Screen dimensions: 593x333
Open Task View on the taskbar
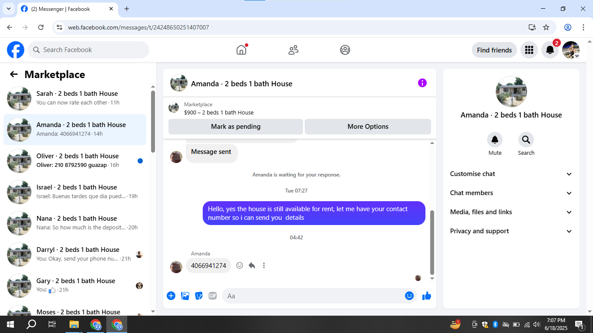click(52, 324)
